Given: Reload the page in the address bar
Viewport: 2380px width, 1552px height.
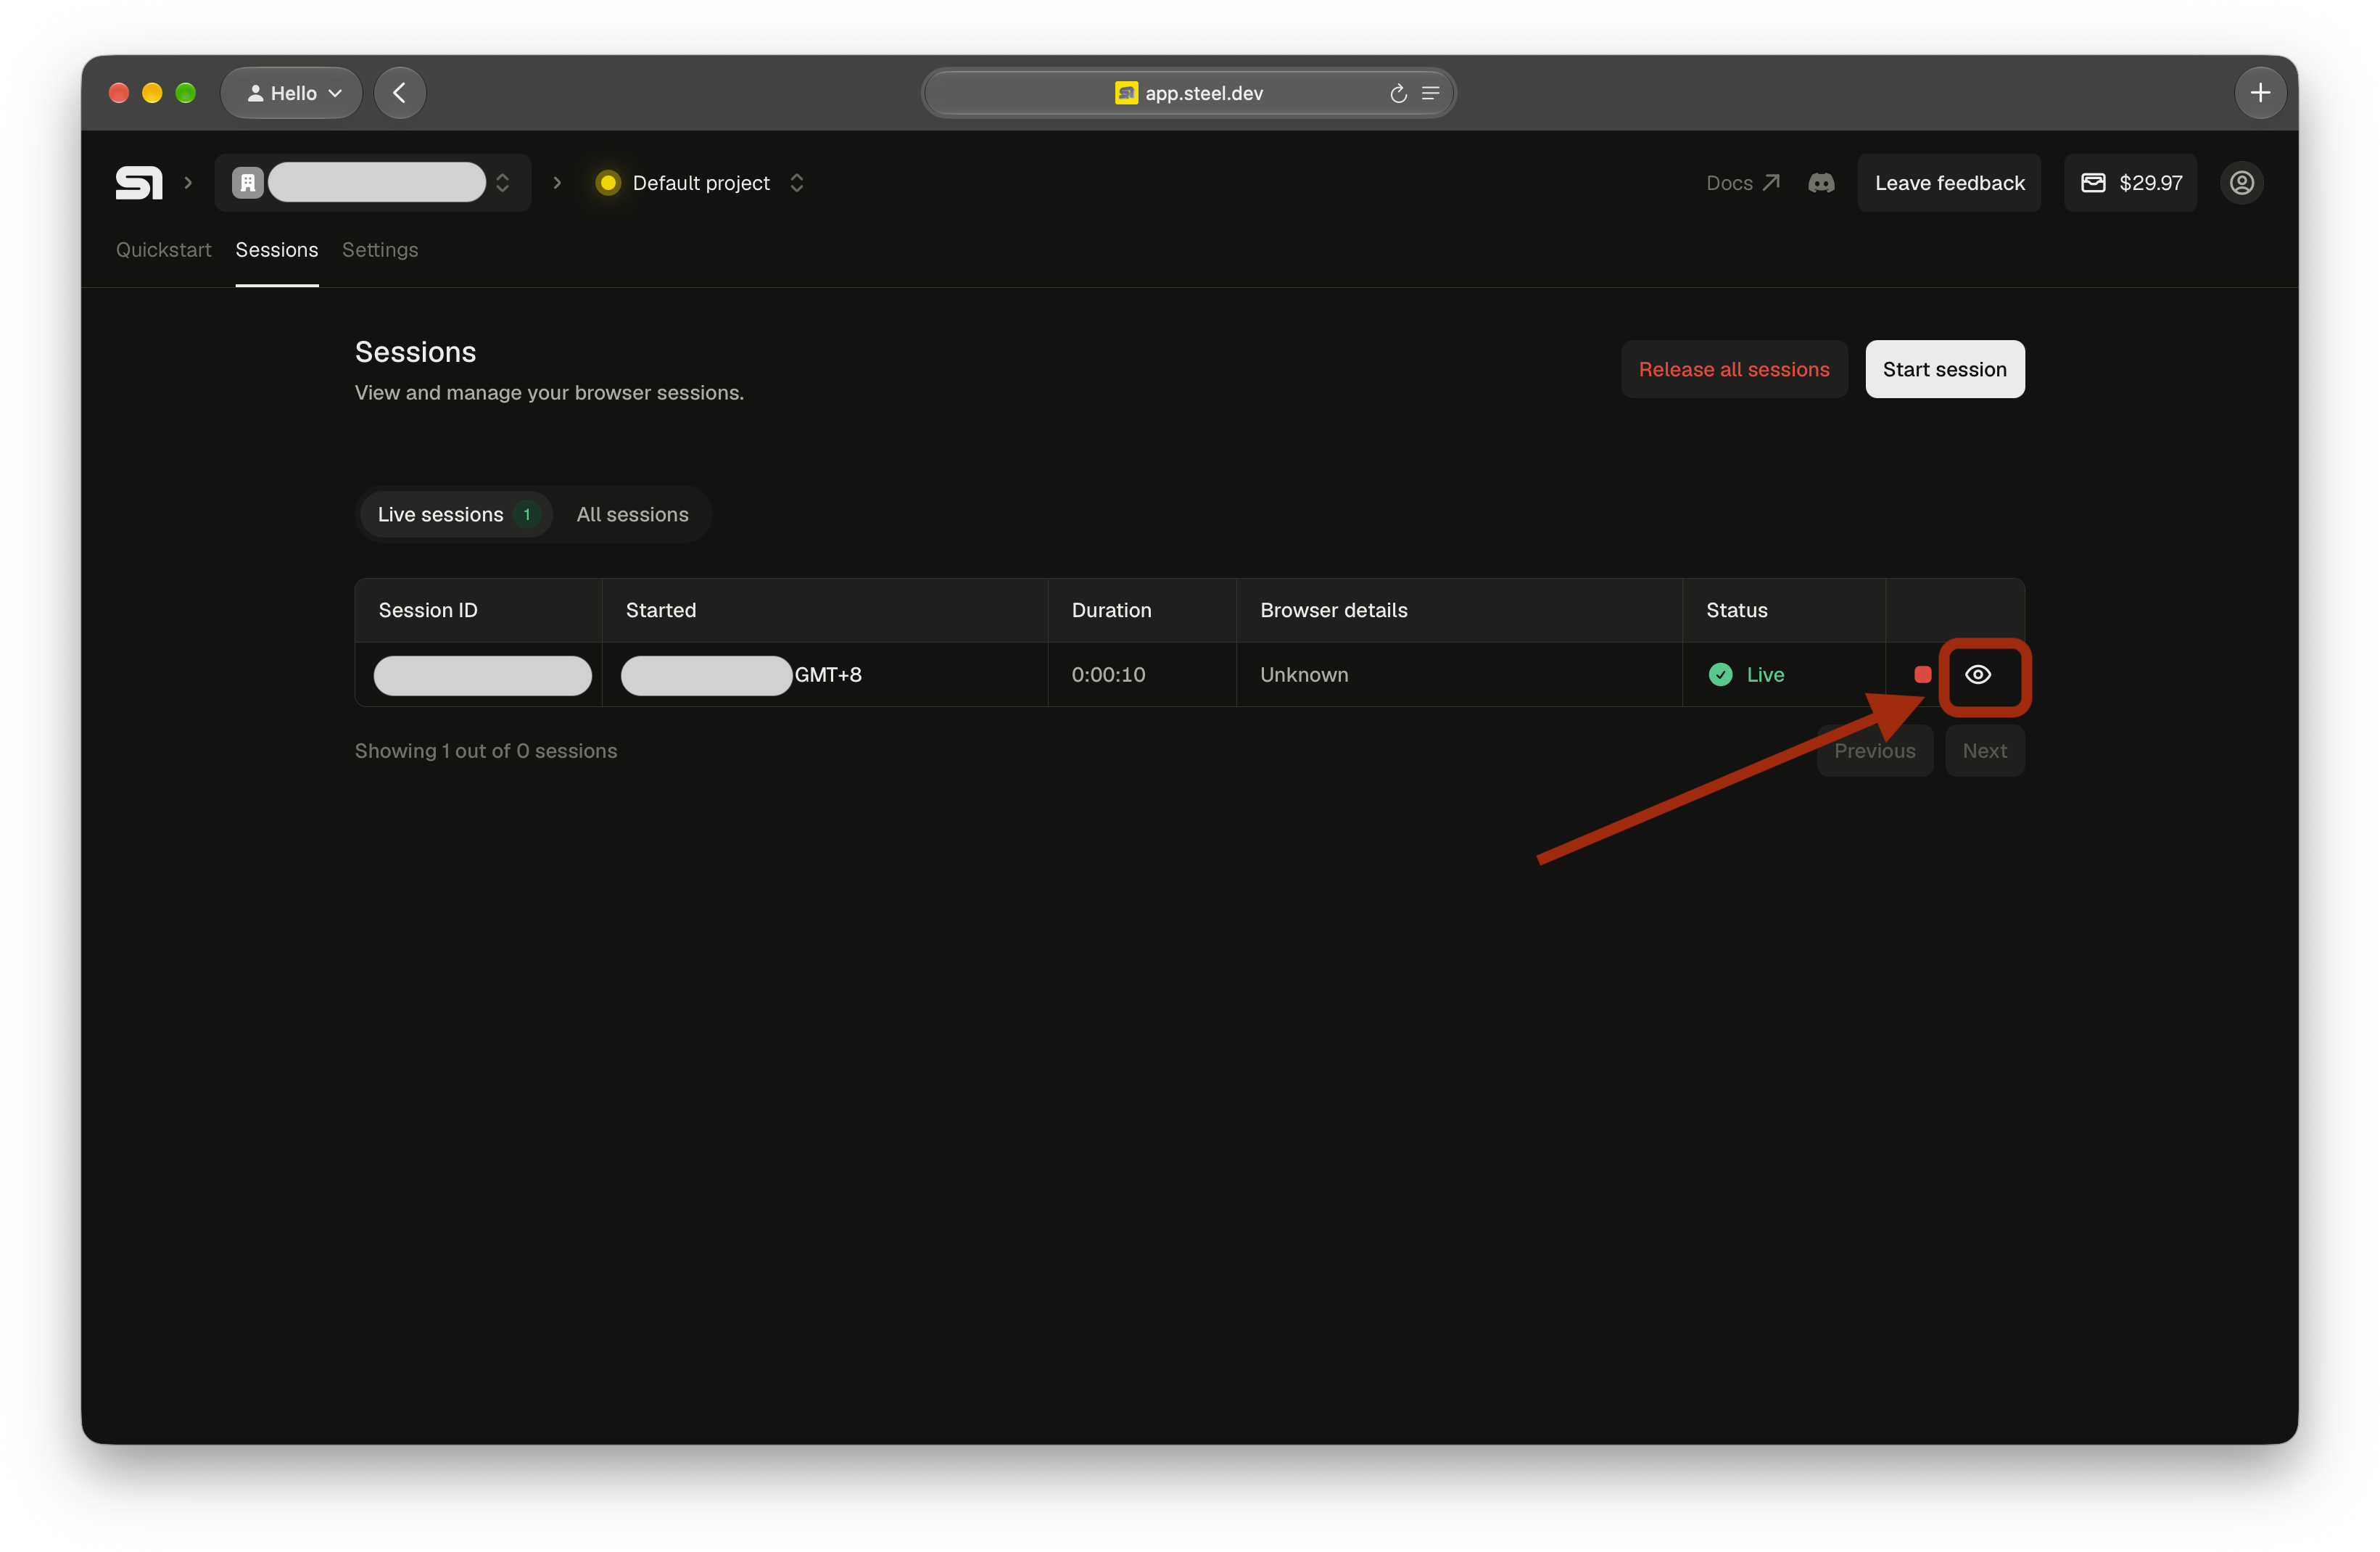Looking at the screenshot, I should click(x=1398, y=93).
